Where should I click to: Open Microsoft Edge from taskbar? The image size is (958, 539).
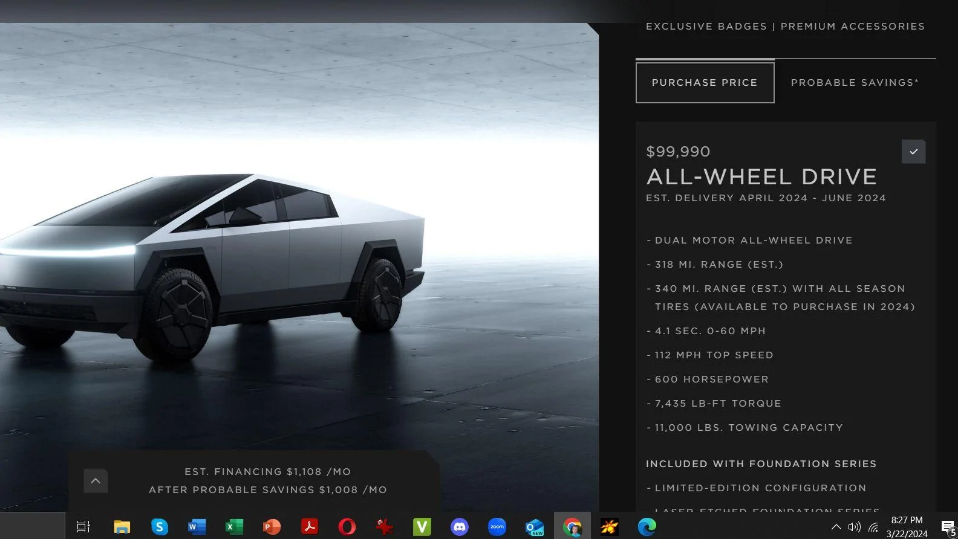point(647,527)
